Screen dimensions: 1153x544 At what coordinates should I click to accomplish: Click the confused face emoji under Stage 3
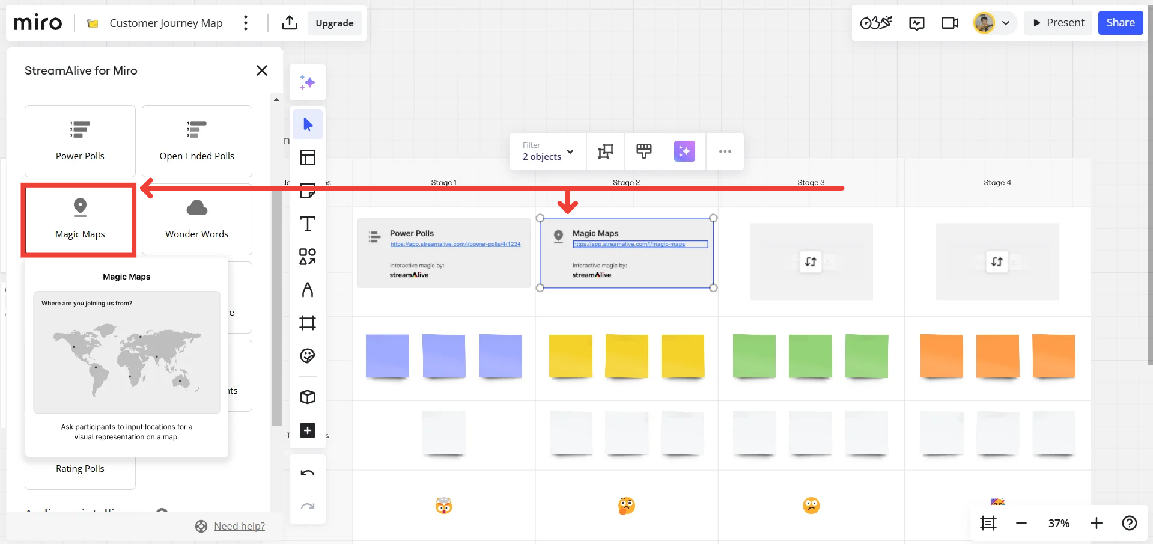[x=811, y=506]
